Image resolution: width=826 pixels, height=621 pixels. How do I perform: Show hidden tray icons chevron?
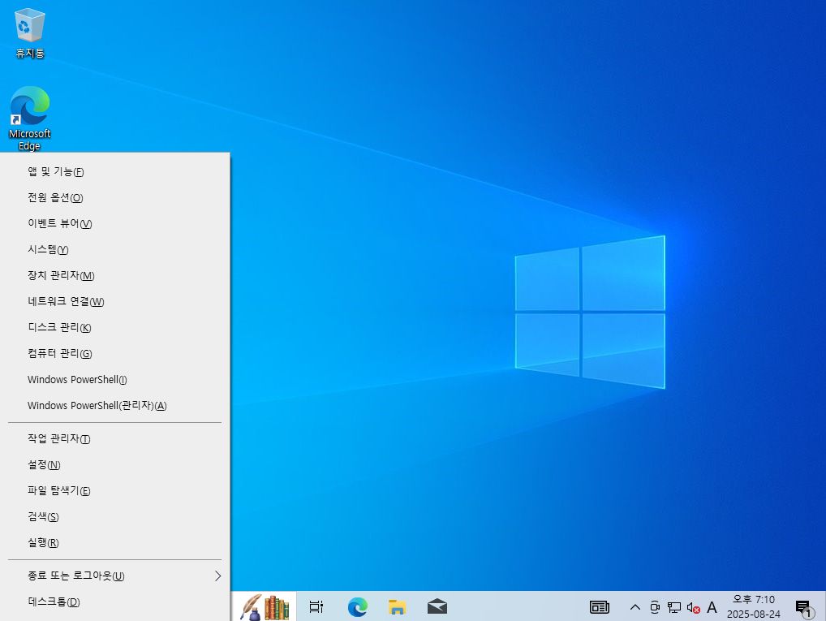pyautogui.click(x=635, y=607)
